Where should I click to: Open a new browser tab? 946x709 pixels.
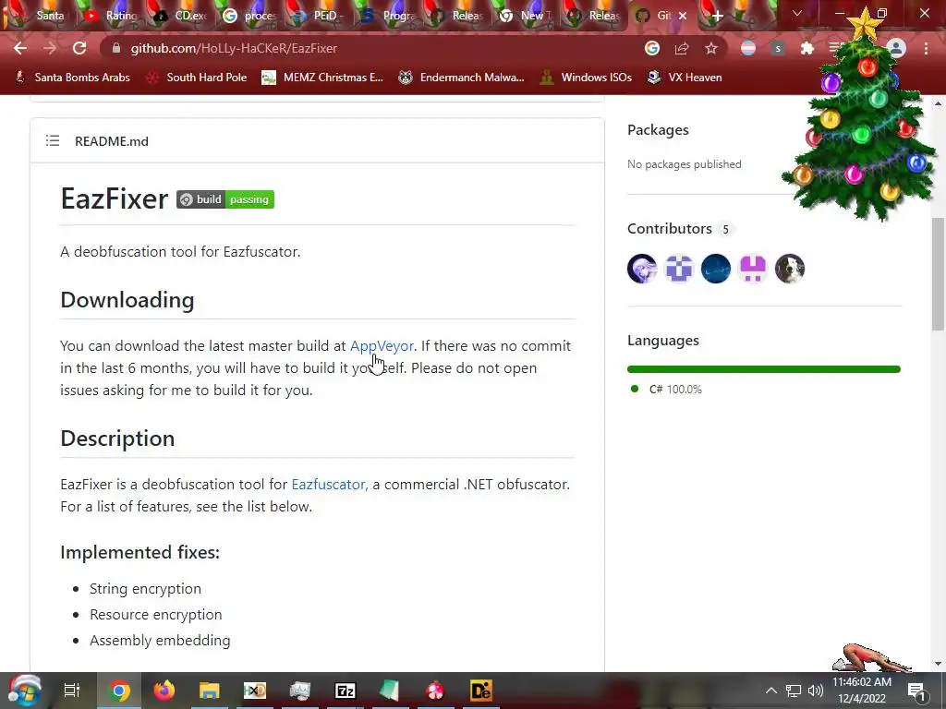click(x=717, y=16)
